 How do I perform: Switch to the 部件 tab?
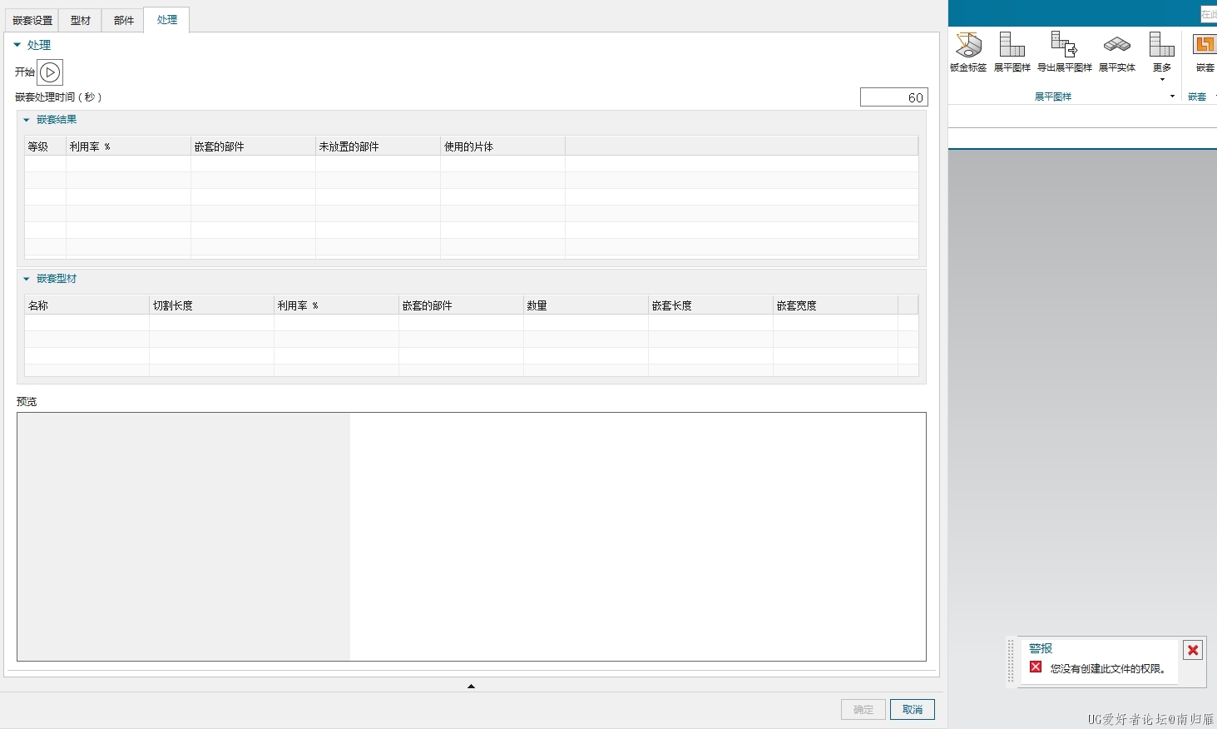click(124, 21)
